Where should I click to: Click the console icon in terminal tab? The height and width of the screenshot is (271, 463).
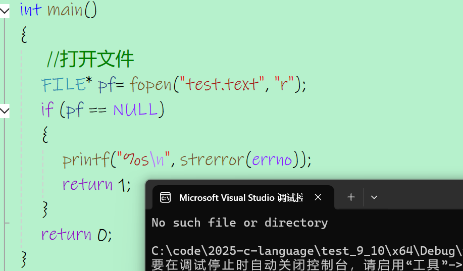165,197
